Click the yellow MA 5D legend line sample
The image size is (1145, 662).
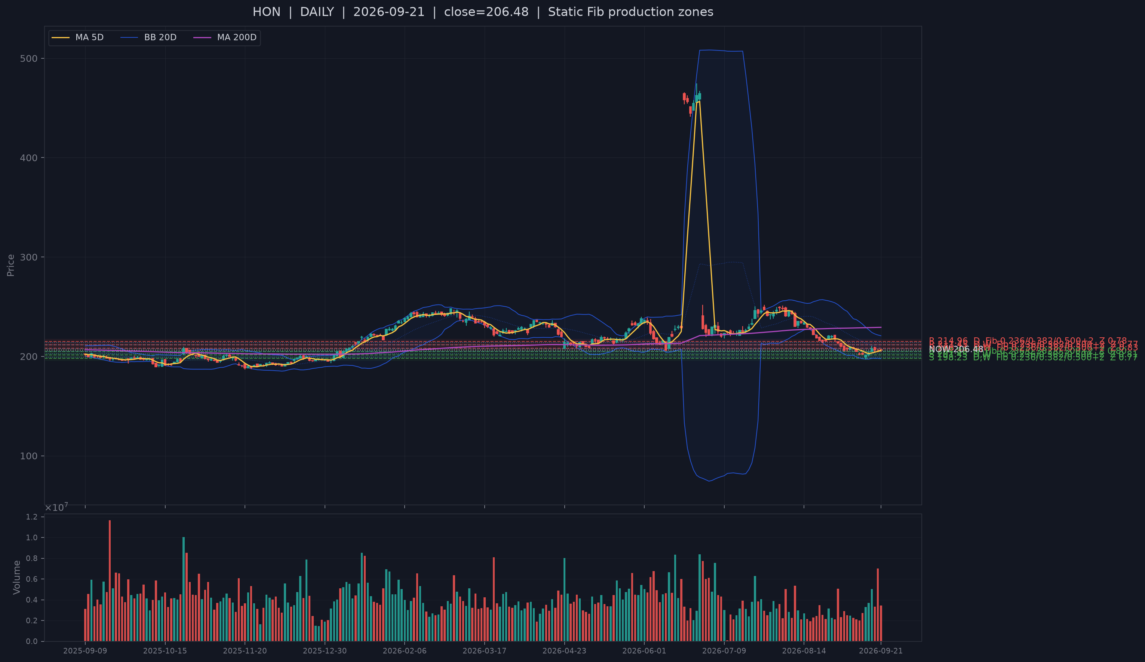[61, 37]
